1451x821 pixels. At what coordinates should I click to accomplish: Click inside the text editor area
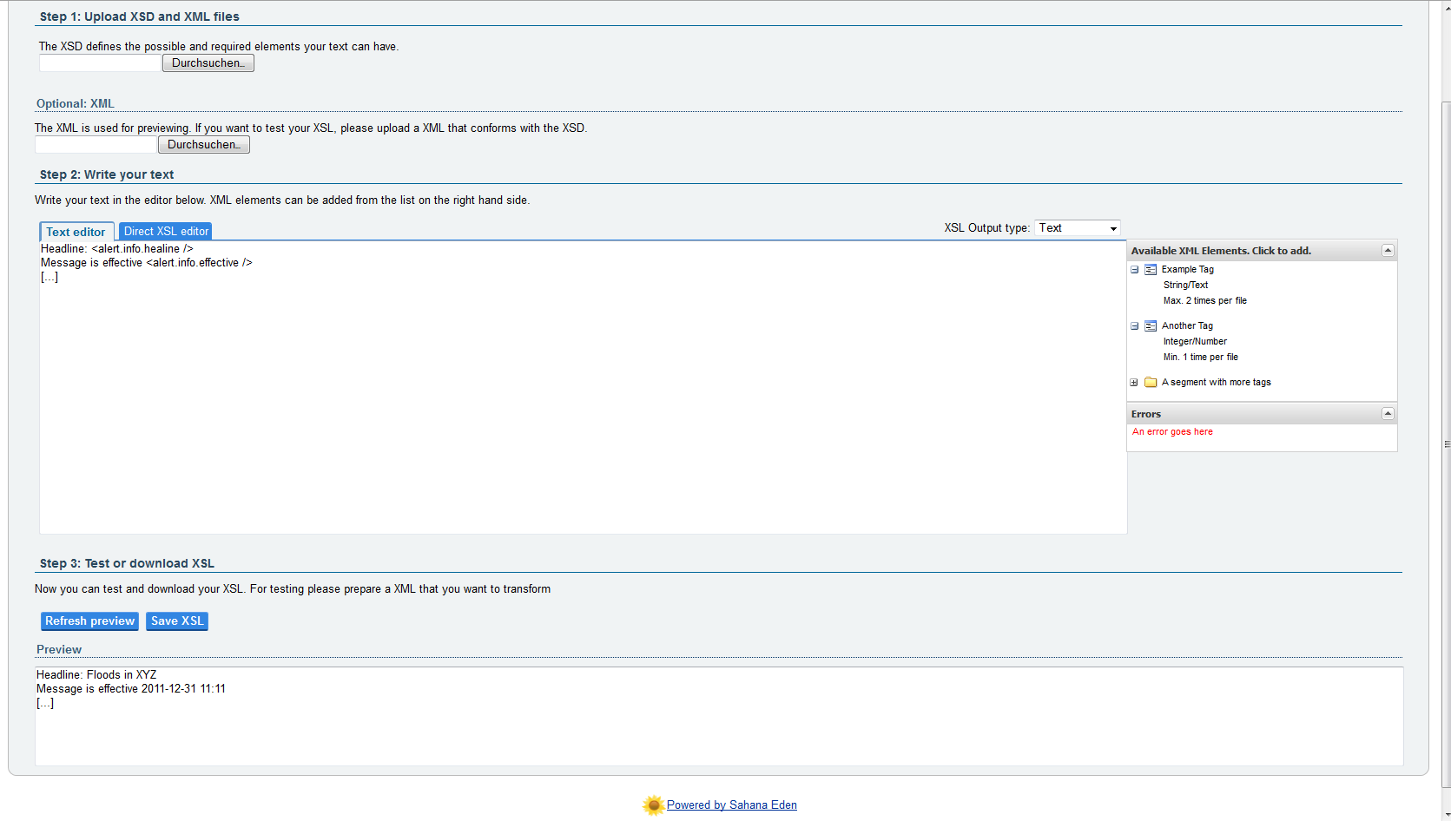pos(582,391)
